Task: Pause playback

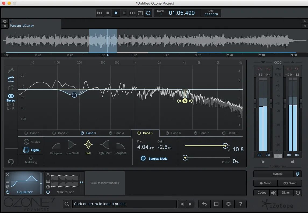Action: 124,13
